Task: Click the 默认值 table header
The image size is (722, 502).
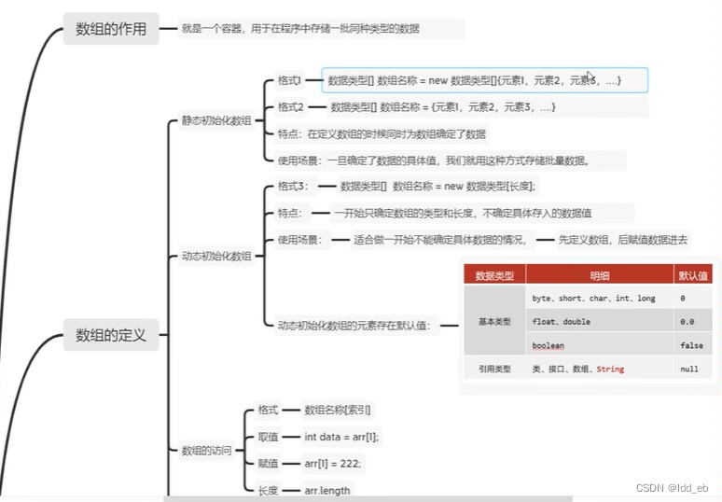Action: point(693,275)
